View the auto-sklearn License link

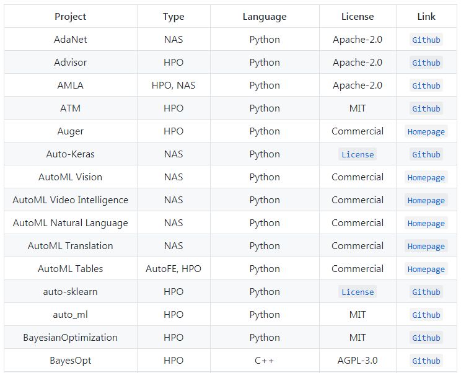(358, 292)
